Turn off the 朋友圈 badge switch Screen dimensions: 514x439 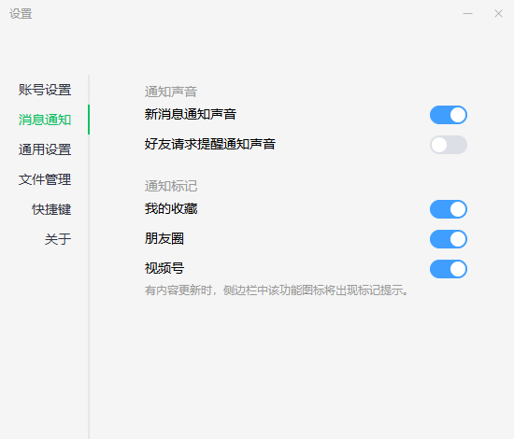coord(449,239)
